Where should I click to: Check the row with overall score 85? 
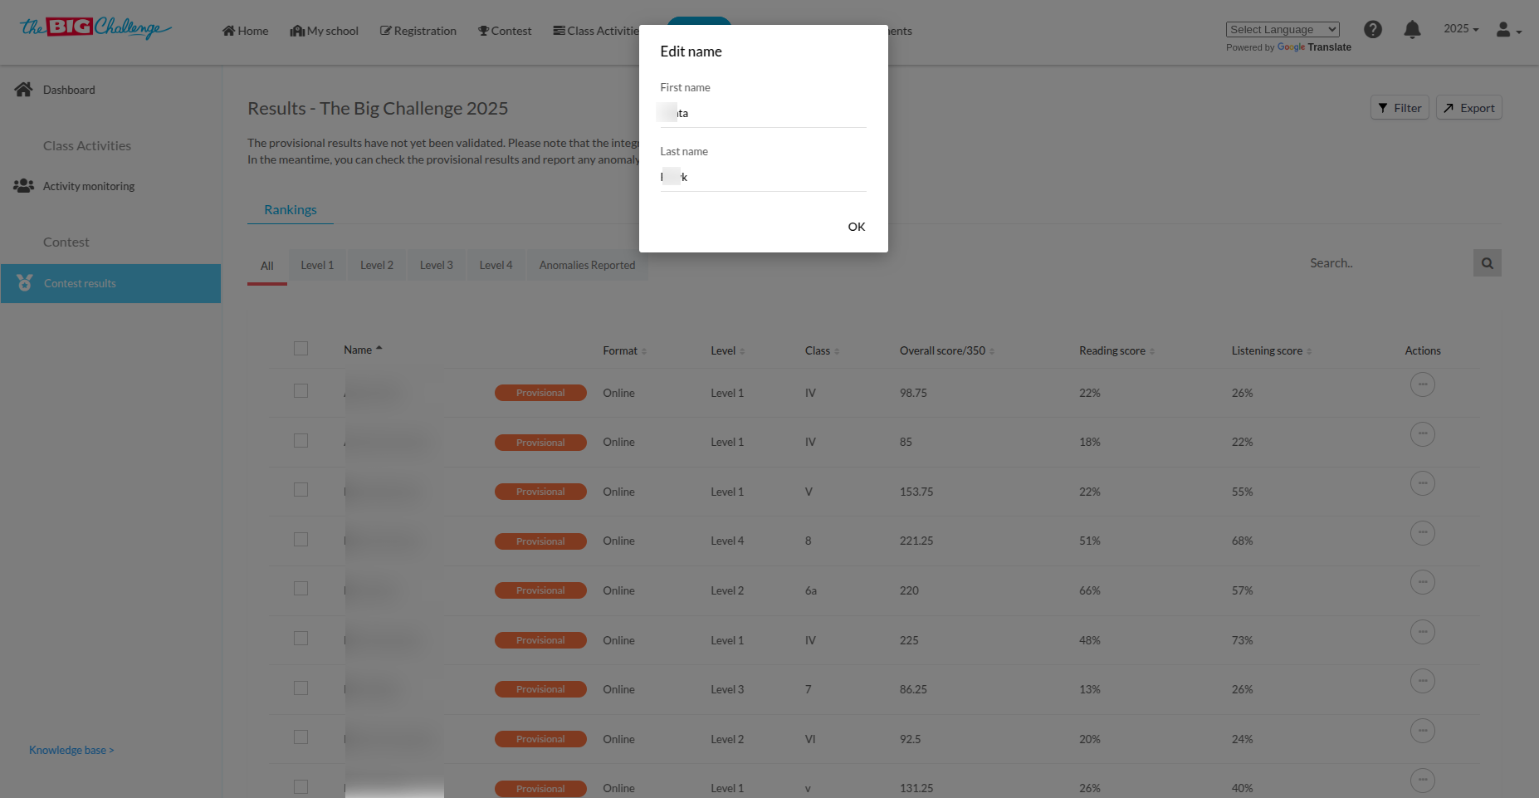[300, 441]
